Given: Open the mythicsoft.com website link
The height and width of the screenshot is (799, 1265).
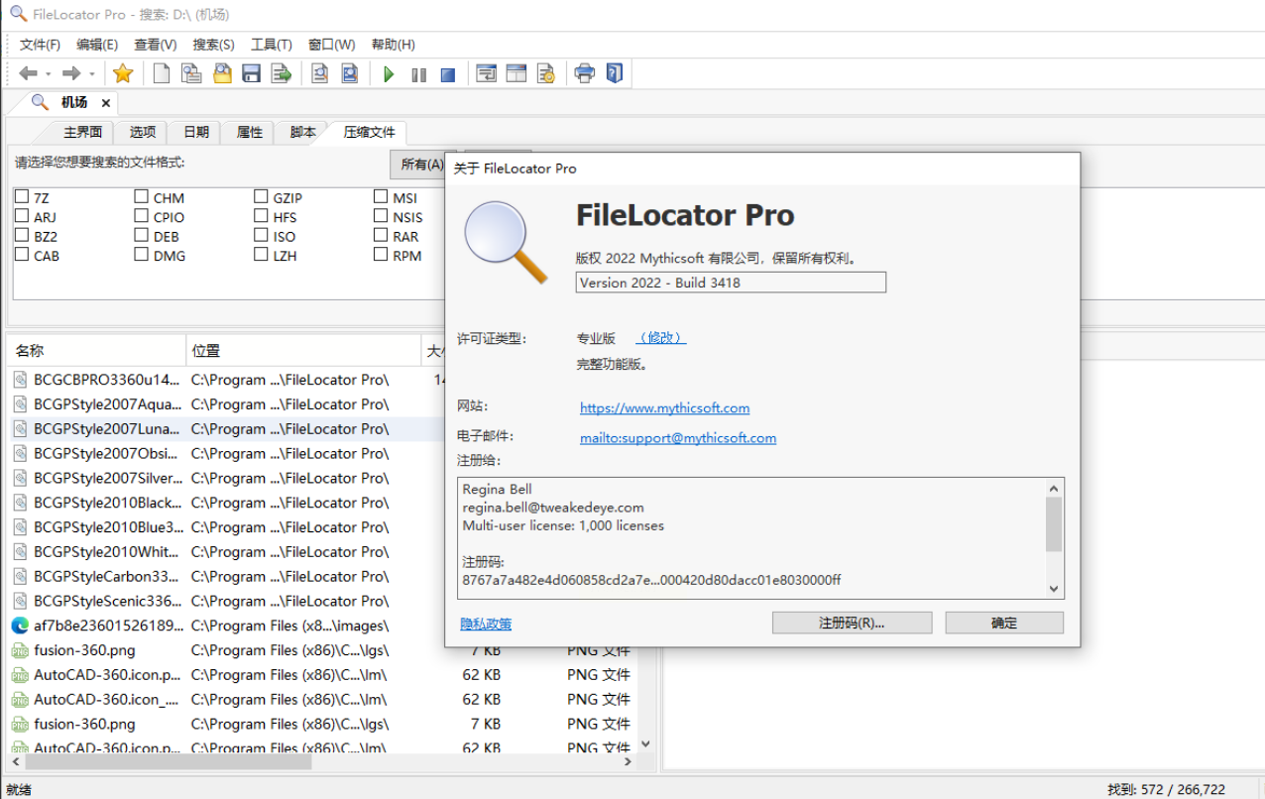Looking at the screenshot, I should pos(665,407).
